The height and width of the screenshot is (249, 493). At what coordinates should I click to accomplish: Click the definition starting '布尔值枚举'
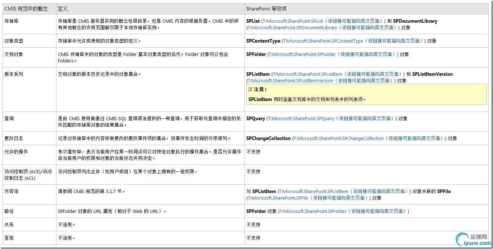pyautogui.click(x=150, y=155)
